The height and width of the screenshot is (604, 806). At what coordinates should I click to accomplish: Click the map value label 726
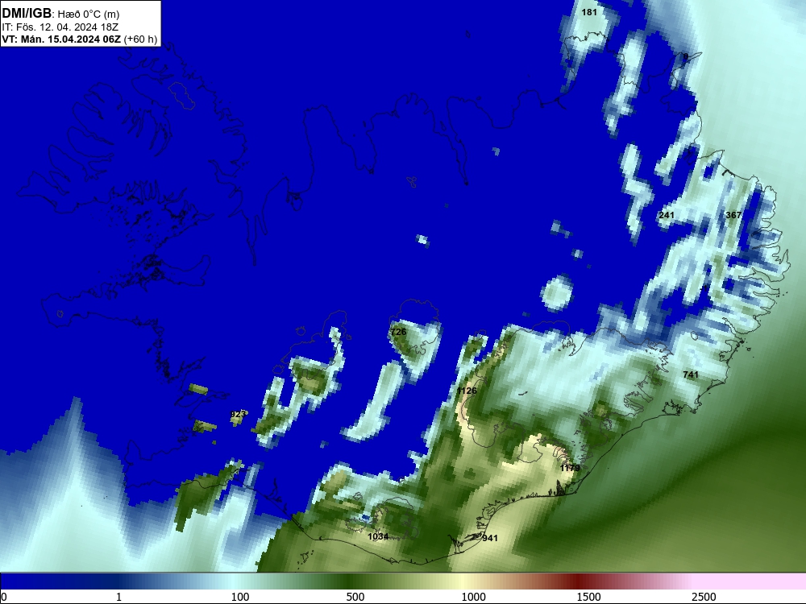click(398, 332)
